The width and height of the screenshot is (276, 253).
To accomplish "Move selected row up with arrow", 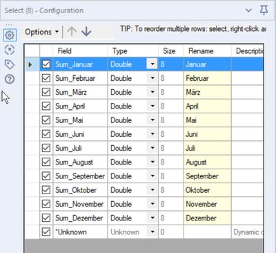I will [72, 32].
